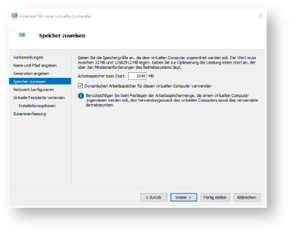The height and width of the screenshot is (232, 291).
Task: Click the window title text in the title bar
Action: pyautogui.click(x=55, y=16)
